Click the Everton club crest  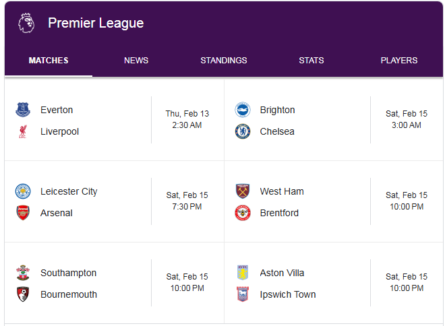pyautogui.click(x=23, y=110)
